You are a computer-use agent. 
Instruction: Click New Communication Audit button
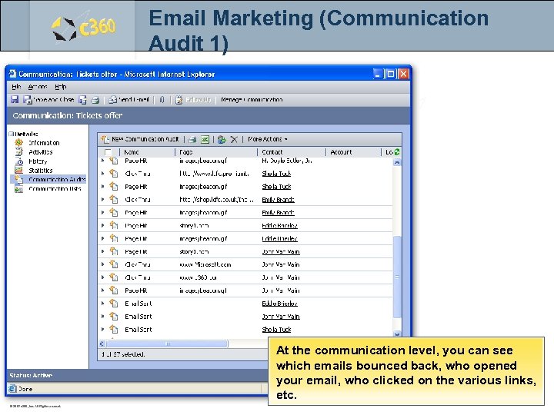point(140,139)
